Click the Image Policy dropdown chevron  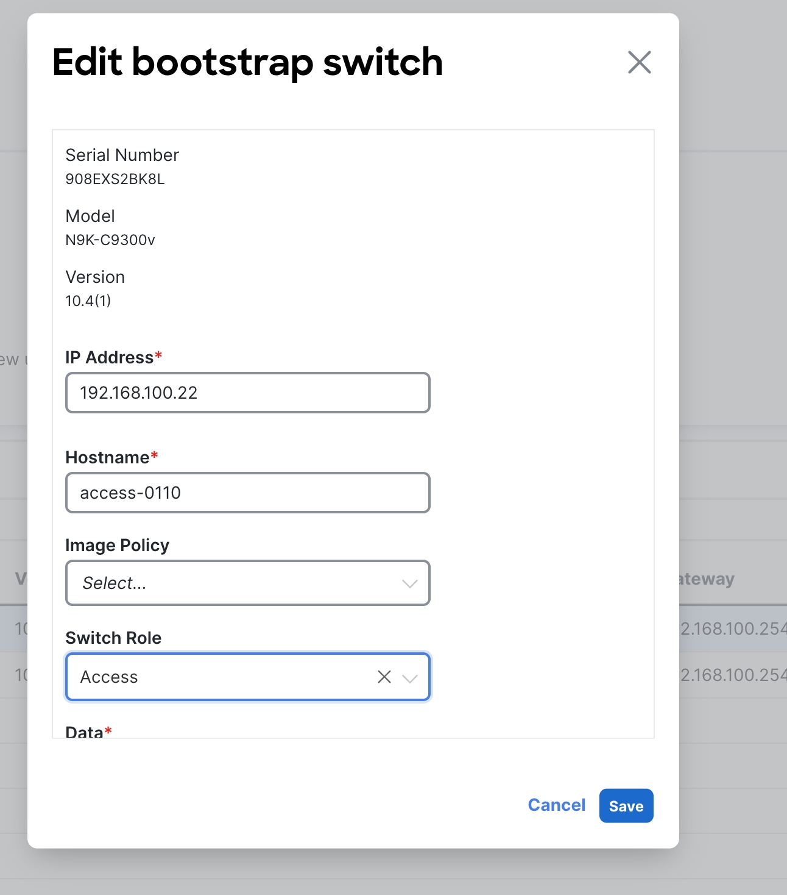pyautogui.click(x=409, y=583)
